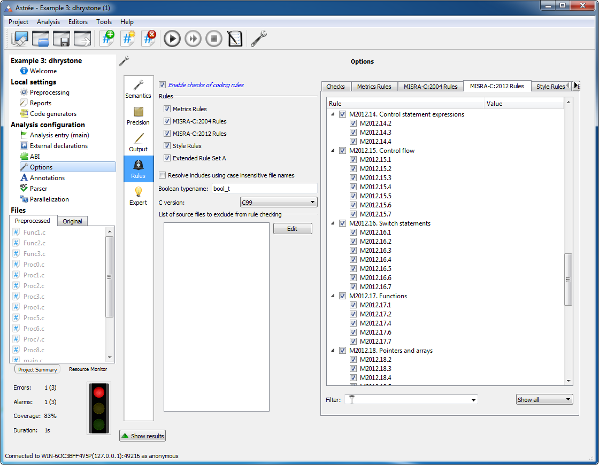
Task: Open the ABI configuration item
Action: [x=34, y=157]
